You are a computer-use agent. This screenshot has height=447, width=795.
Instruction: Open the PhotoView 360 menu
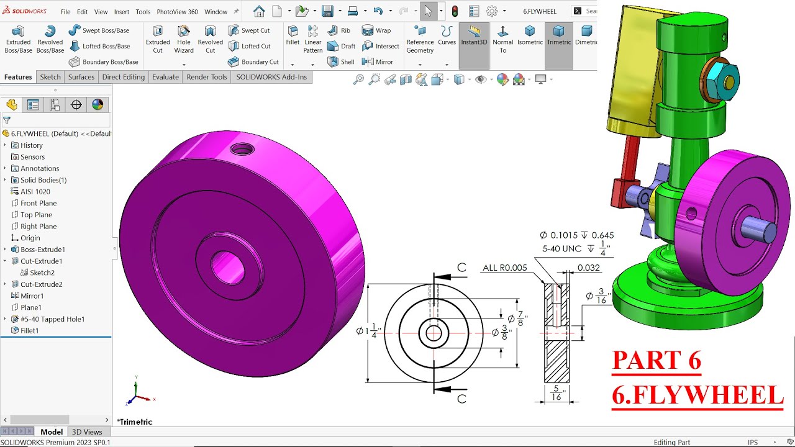[177, 12]
